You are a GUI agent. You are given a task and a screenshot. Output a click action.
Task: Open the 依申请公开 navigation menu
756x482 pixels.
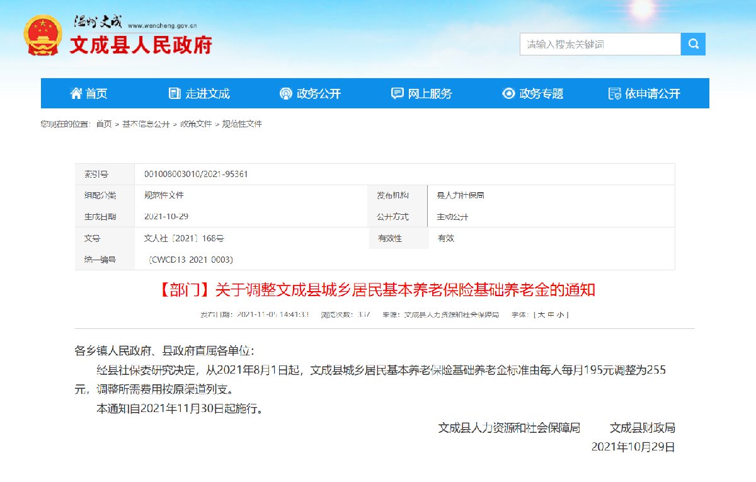click(x=653, y=93)
